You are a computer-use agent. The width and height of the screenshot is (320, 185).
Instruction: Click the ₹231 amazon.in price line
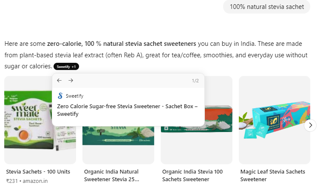[x=27, y=181]
